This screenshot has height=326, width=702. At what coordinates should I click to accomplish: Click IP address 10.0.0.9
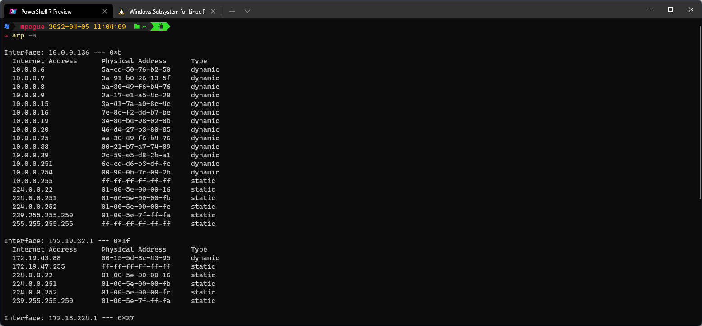pyautogui.click(x=28, y=95)
